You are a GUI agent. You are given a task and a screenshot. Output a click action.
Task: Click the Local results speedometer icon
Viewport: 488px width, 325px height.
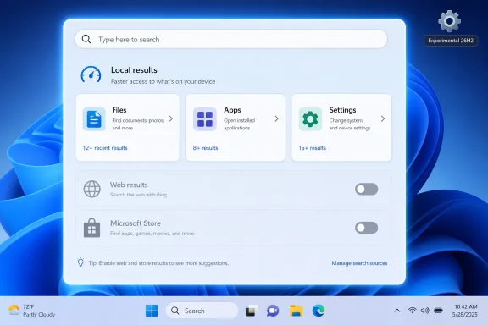point(91,74)
